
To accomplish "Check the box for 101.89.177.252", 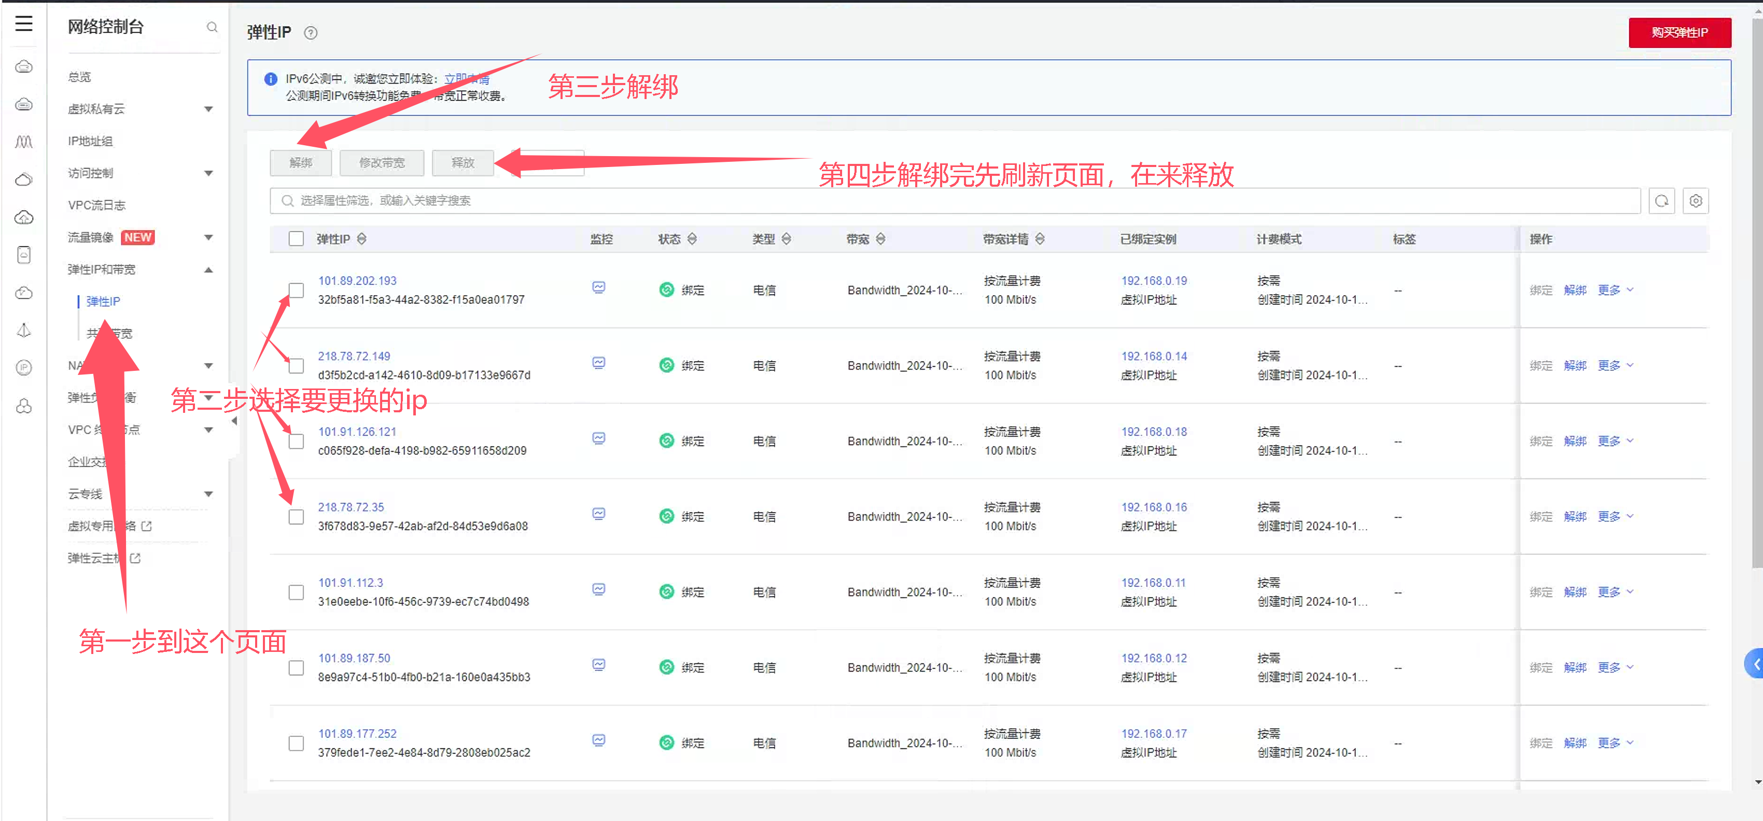I will pyautogui.click(x=297, y=743).
